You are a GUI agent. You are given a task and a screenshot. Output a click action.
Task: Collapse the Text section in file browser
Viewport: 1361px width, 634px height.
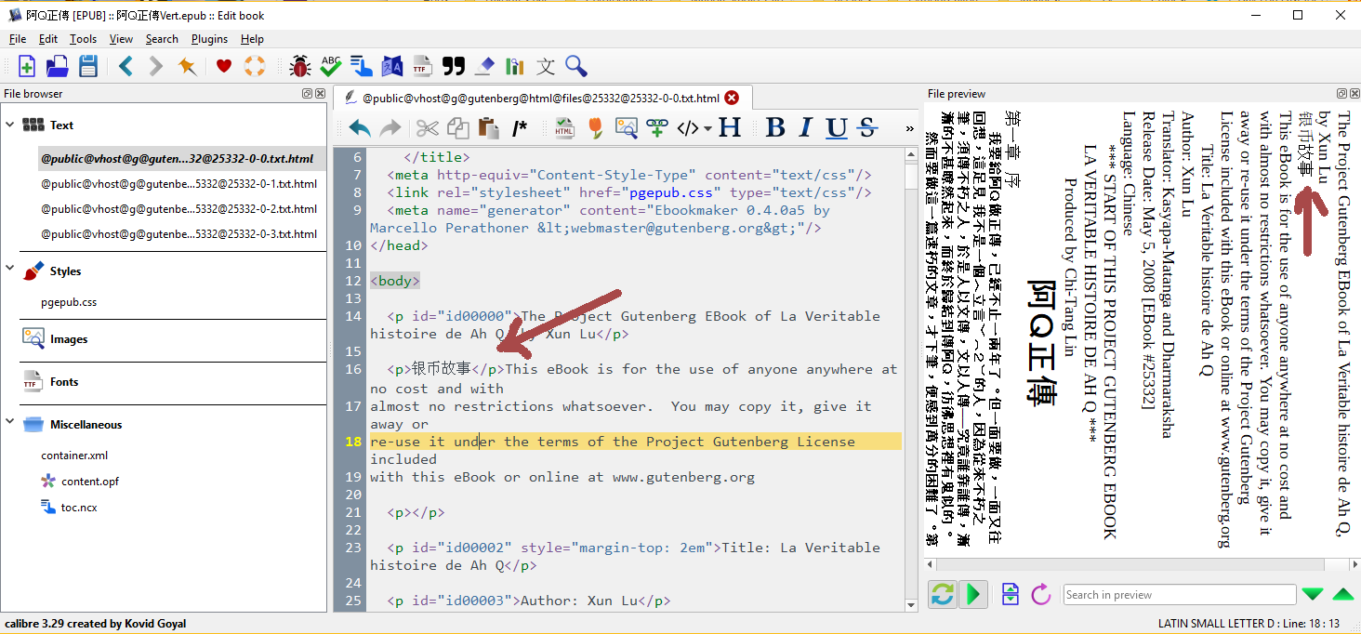click(x=9, y=125)
